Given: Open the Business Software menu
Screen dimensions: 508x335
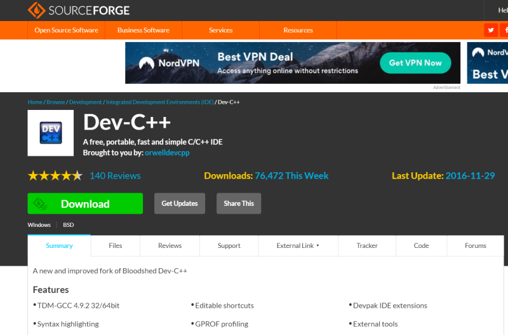Looking at the screenshot, I should 144,30.
